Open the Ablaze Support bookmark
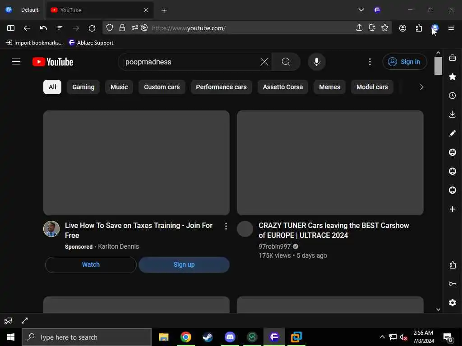Image resolution: width=462 pixels, height=346 pixels. 91,43
